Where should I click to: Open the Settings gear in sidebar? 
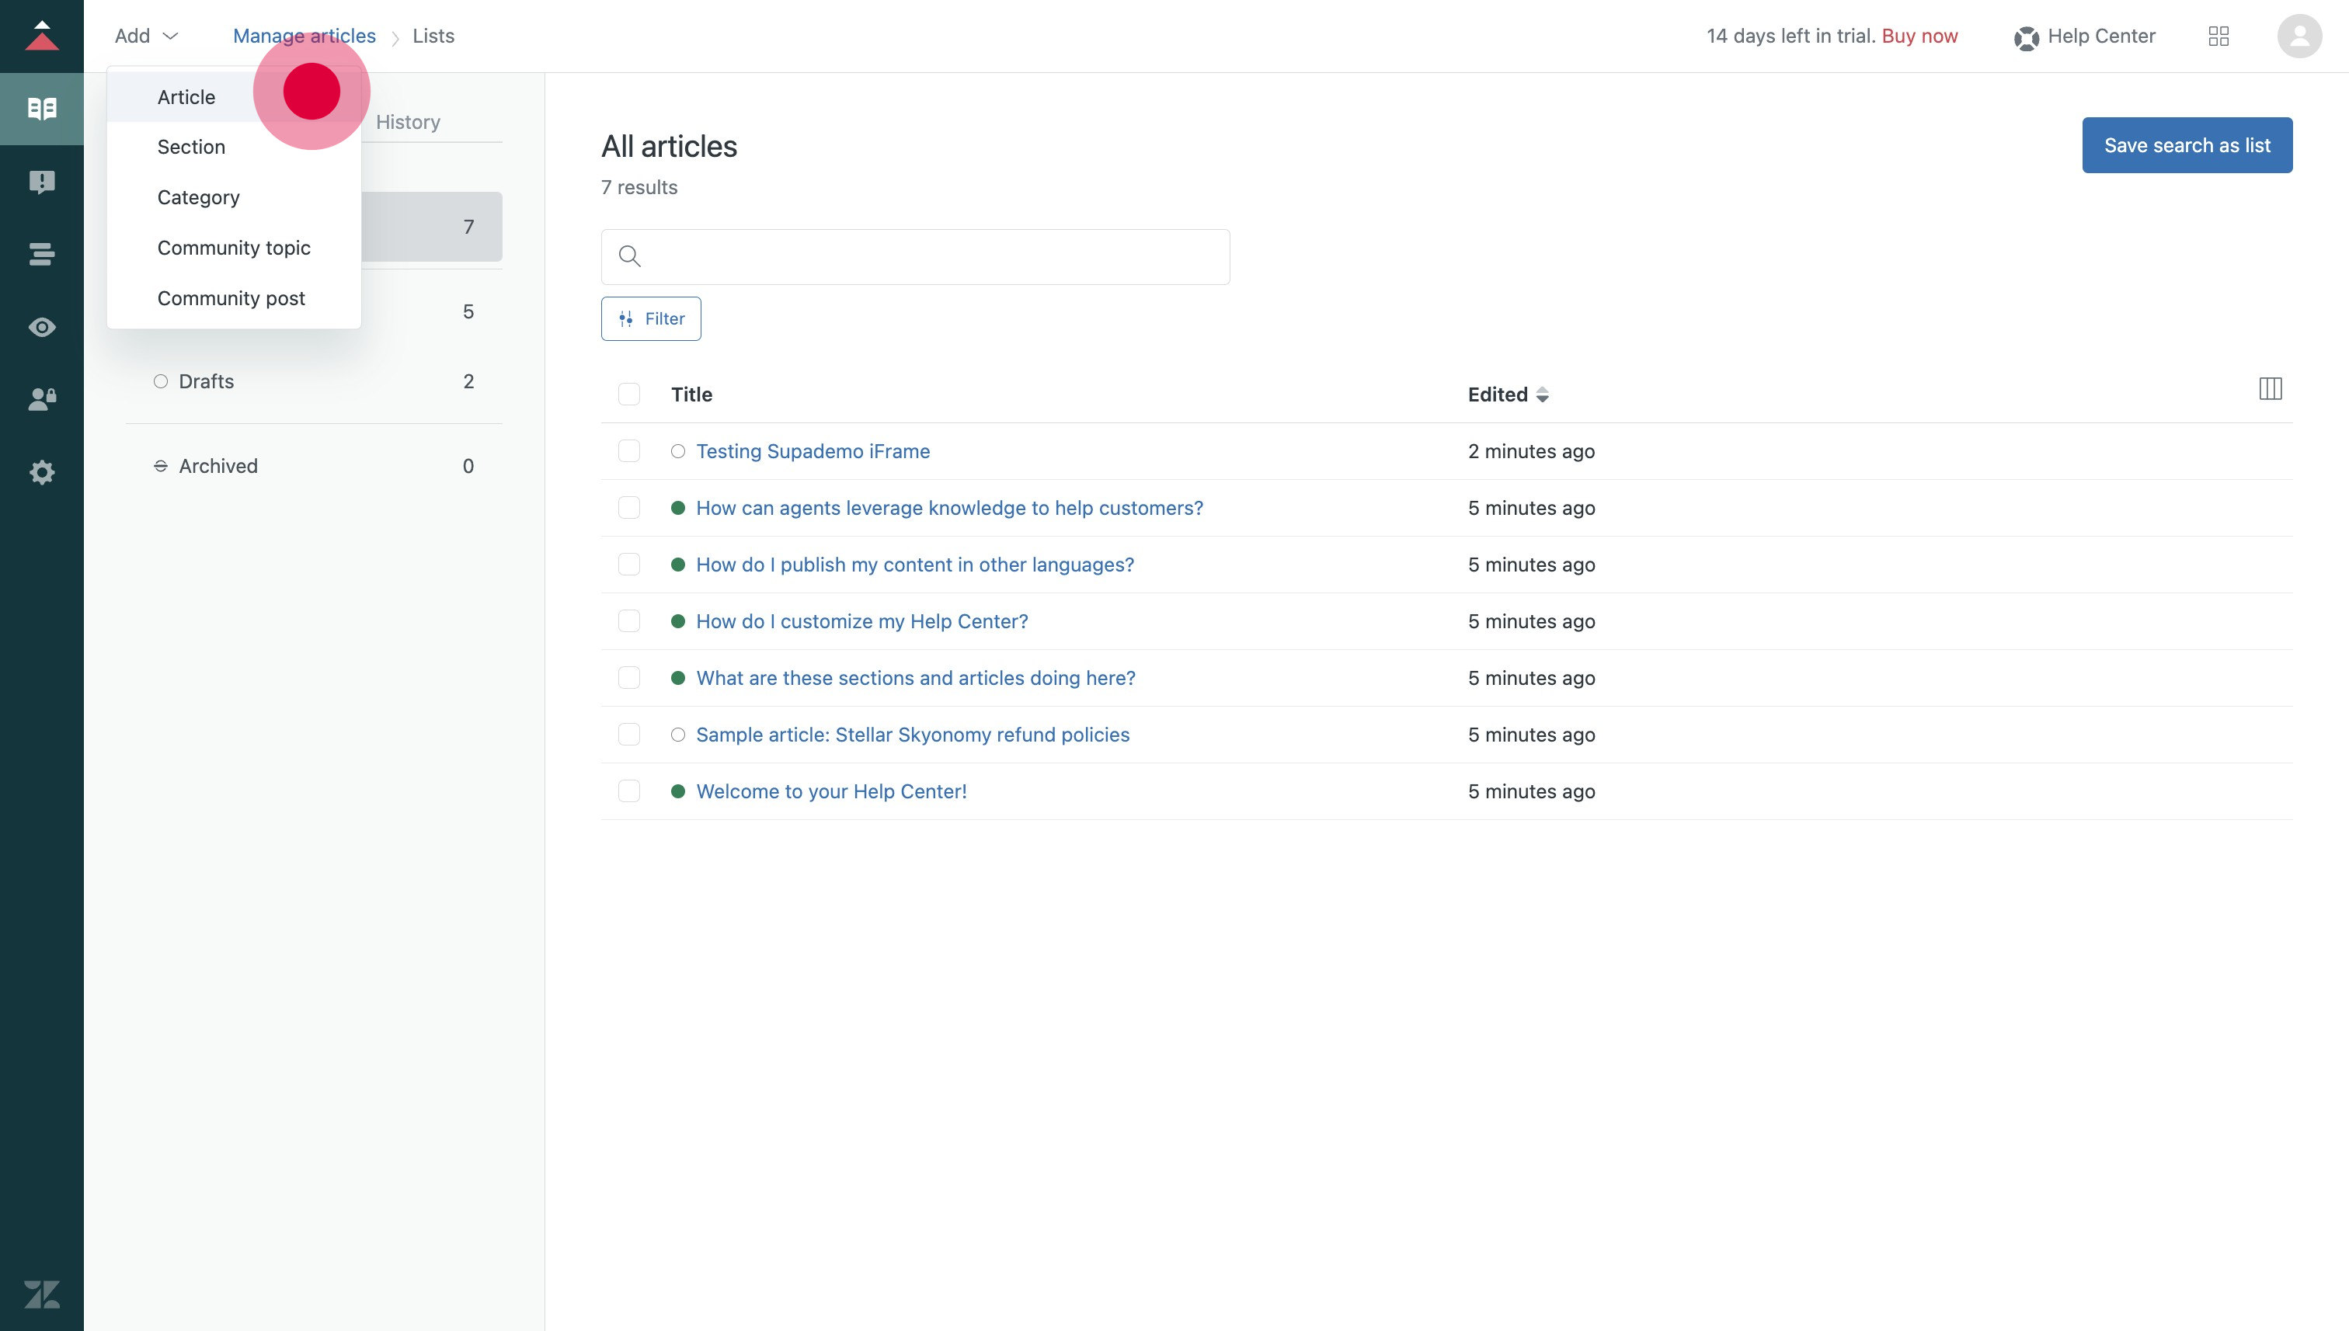tap(41, 471)
